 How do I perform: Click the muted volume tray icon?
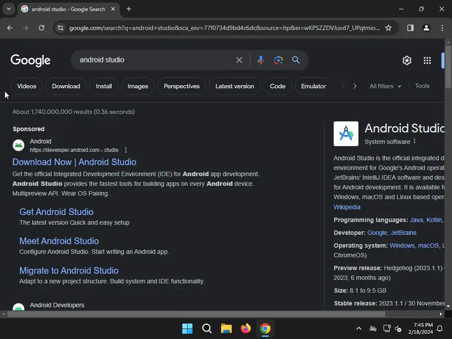(x=398, y=328)
